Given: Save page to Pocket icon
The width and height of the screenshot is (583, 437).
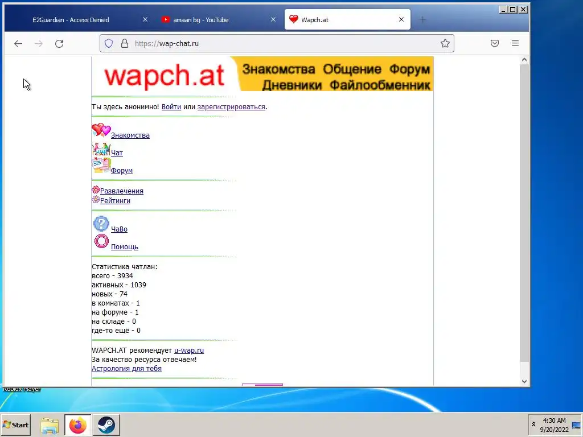Looking at the screenshot, I should (x=495, y=43).
